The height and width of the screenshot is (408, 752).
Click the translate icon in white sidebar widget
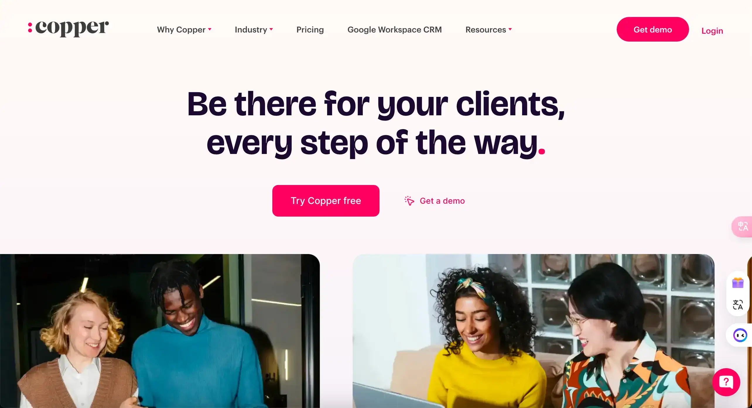pyautogui.click(x=738, y=305)
